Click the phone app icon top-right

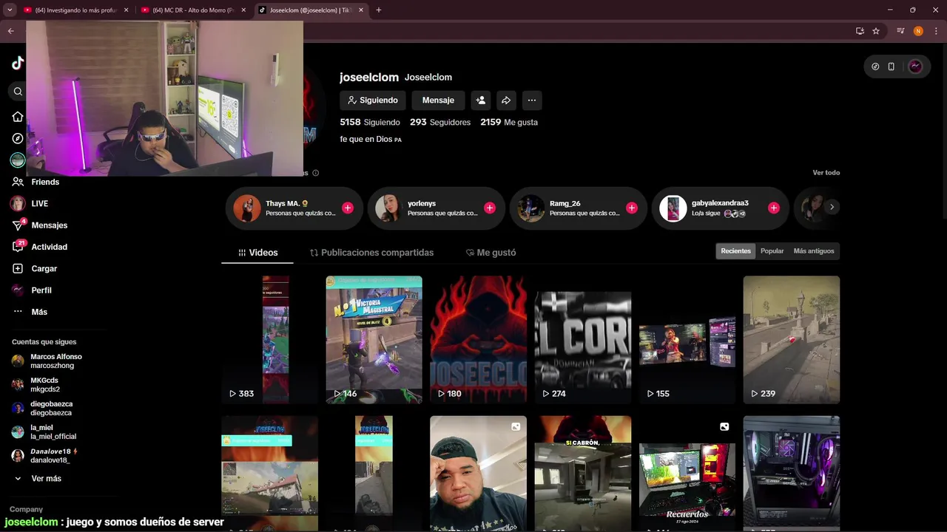tap(892, 66)
